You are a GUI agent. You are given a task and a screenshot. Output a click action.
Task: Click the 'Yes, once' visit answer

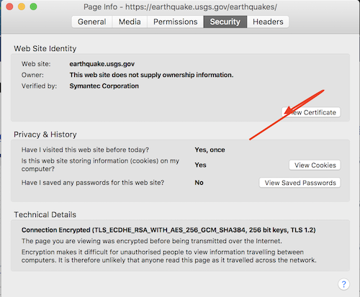click(210, 150)
